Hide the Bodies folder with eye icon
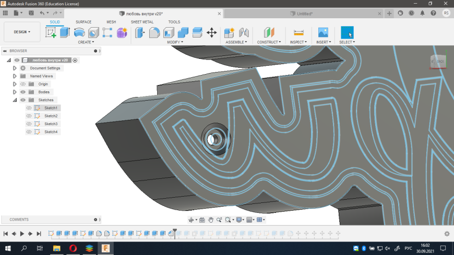Viewport: 454px width, 255px height. 23,92
